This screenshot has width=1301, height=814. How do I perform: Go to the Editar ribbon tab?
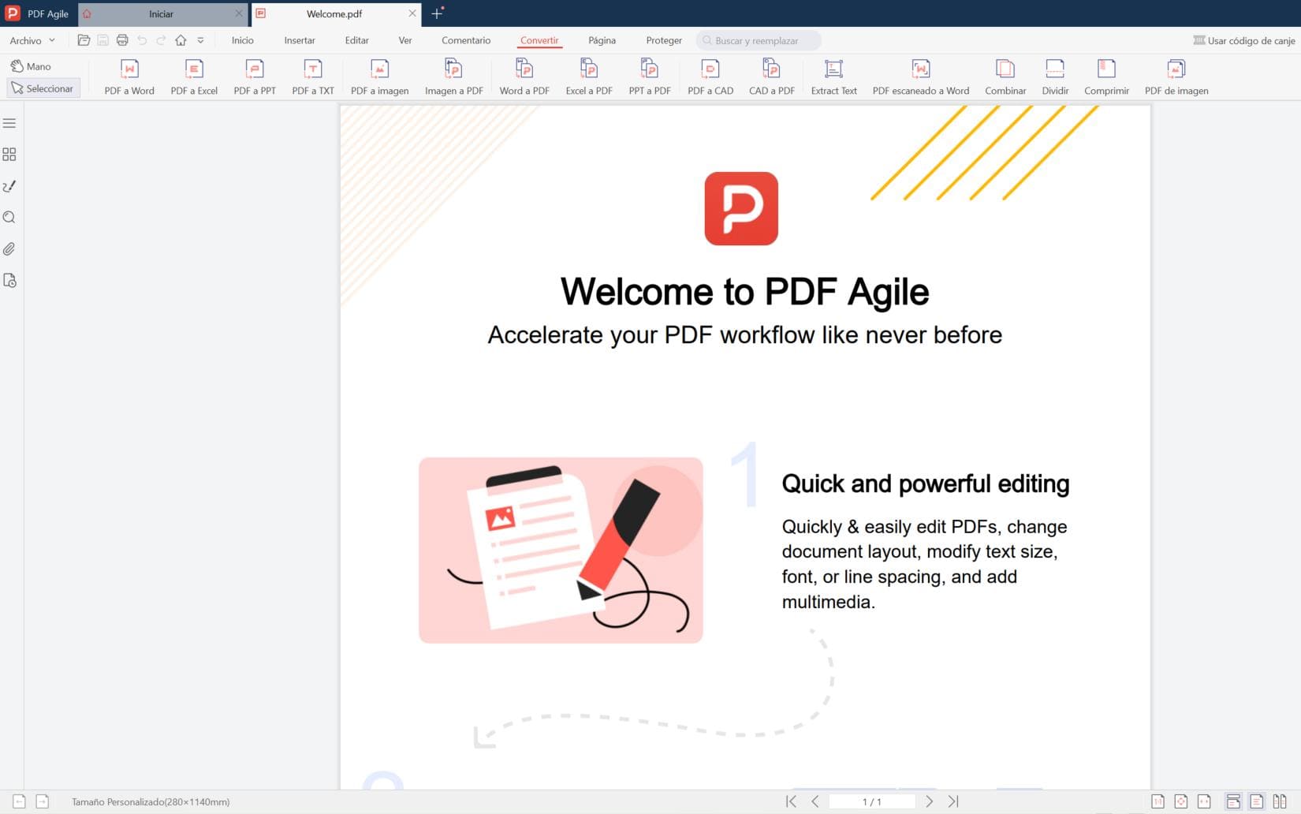point(356,40)
